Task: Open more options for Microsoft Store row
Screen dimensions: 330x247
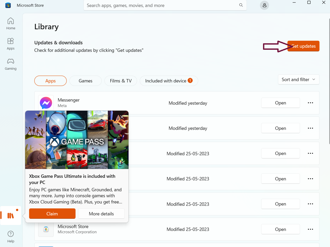Action: [x=310, y=229]
